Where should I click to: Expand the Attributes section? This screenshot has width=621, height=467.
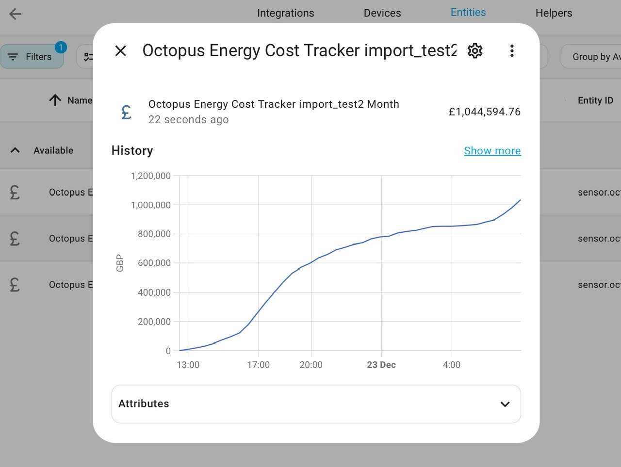pos(316,404)
